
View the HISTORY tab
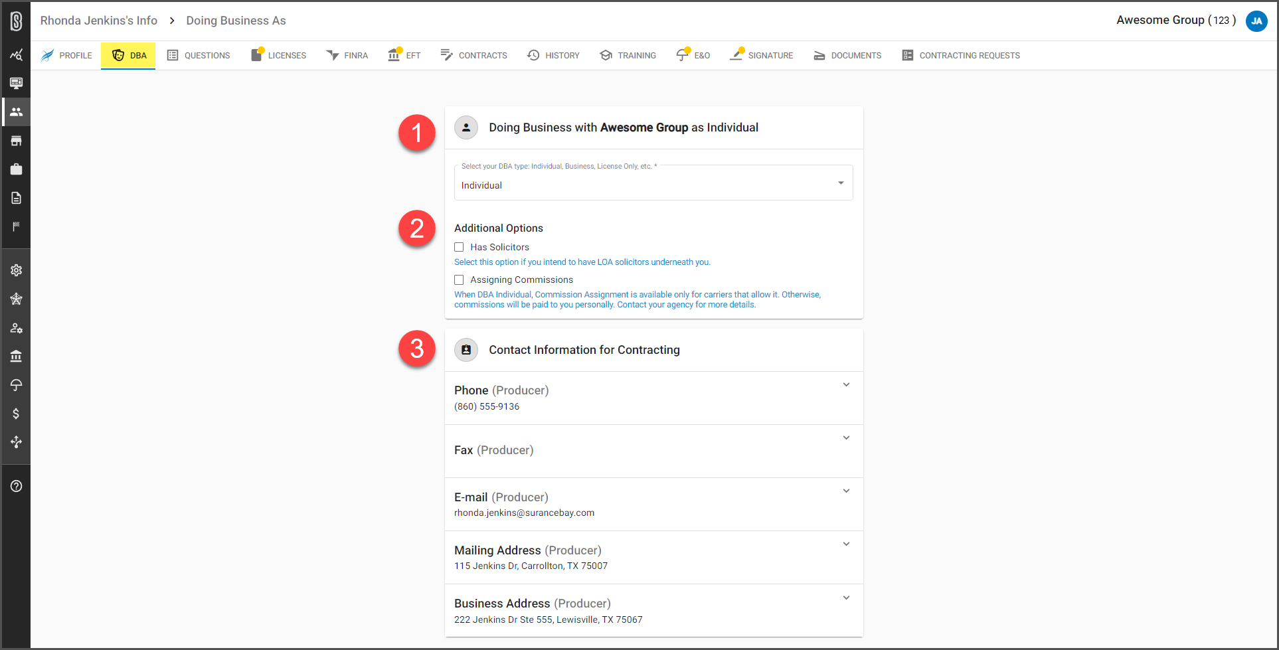tap(553, 56)
